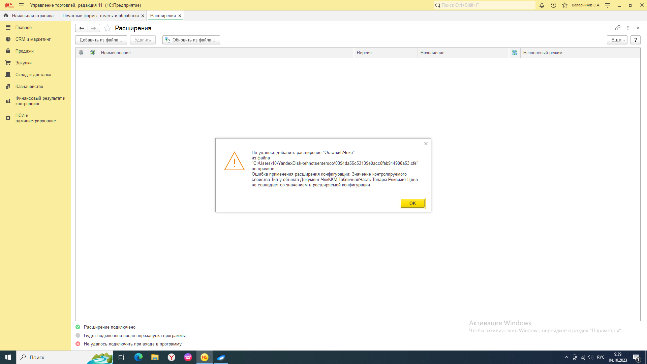The image size is (647, 364).
Task: Go forward with right arrow button
Action: [x=94, y=28]
